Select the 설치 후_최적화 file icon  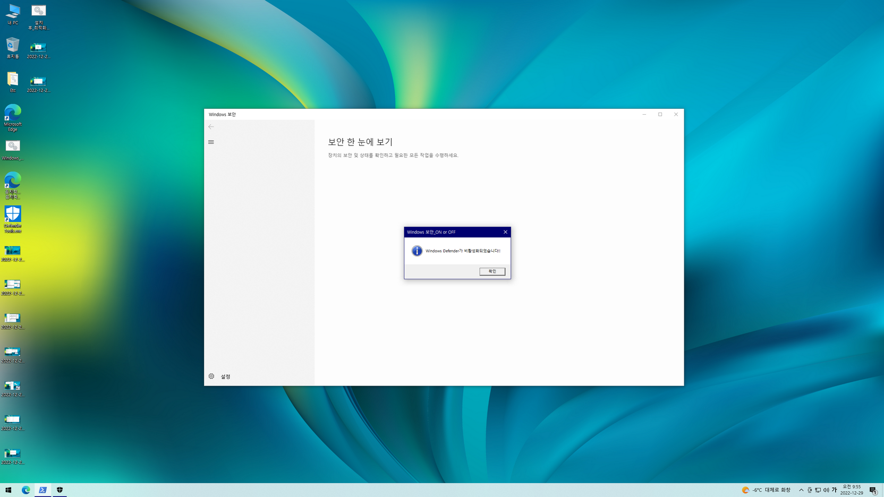[38, 17]
